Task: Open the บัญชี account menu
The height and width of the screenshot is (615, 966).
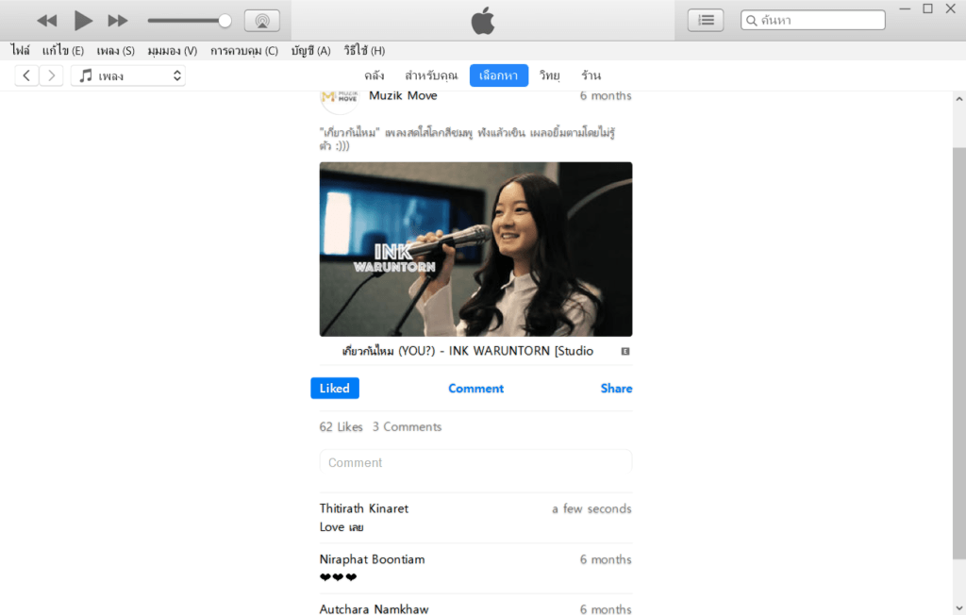Action: click(x=310, y=50)
